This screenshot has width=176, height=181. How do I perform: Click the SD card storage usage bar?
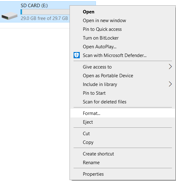(45, 12)
